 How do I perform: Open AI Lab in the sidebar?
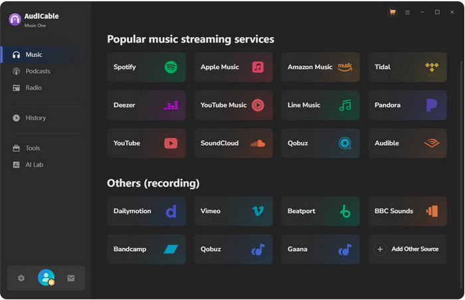click(45, 165)
